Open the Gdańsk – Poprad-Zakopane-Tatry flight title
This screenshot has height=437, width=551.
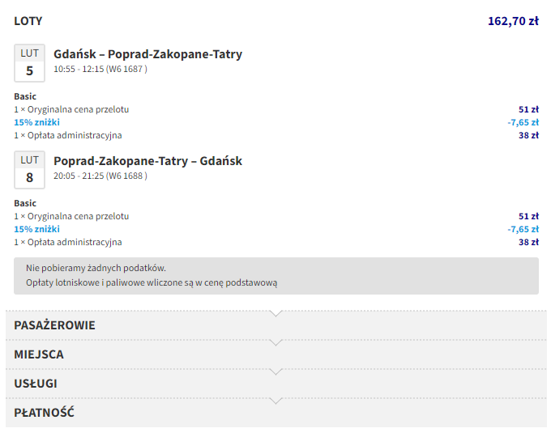point(147,54)
